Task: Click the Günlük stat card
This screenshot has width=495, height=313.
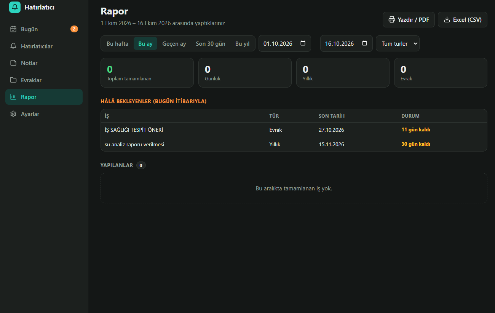Action: pos(245,73)
